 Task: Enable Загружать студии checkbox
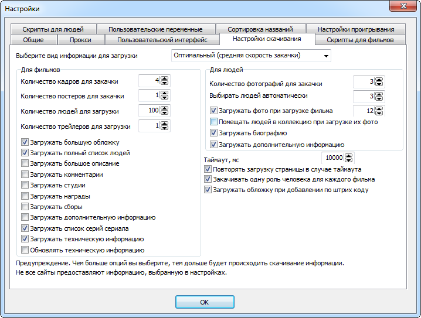[x=25, y=185]
